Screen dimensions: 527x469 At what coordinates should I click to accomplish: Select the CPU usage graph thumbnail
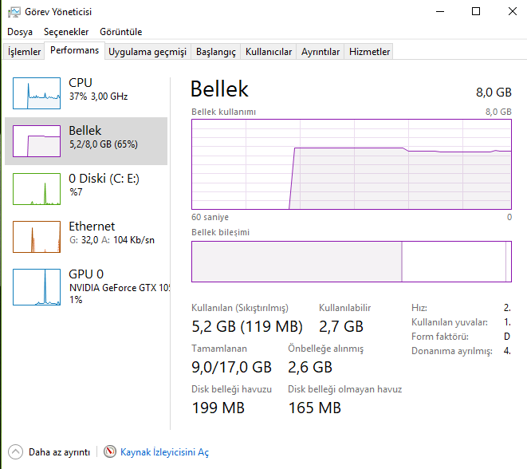pyautogui.click(x=37, y=93)
